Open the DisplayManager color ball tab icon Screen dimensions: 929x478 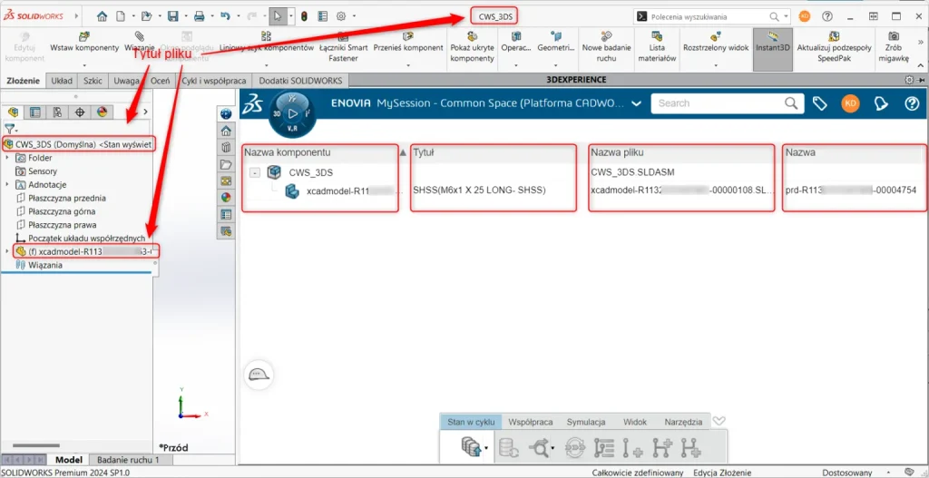click(x=102, y=112)
